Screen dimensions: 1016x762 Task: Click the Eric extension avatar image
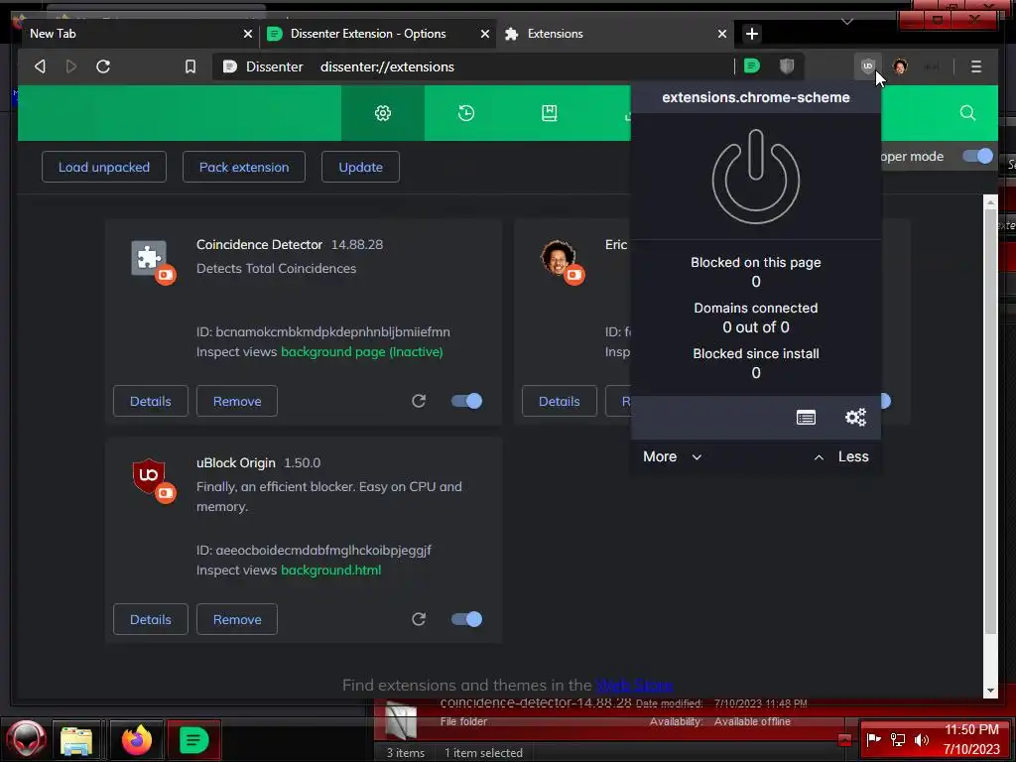click(x=558, y=258)
